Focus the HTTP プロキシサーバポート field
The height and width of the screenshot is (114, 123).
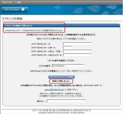click(x=67, y=48)
